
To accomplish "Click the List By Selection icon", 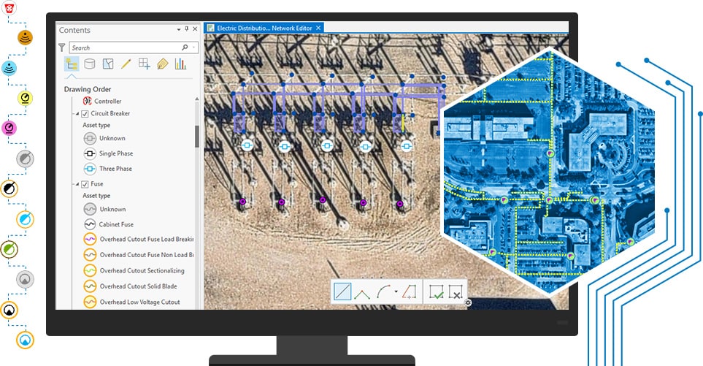I will (x=108, y=64).
